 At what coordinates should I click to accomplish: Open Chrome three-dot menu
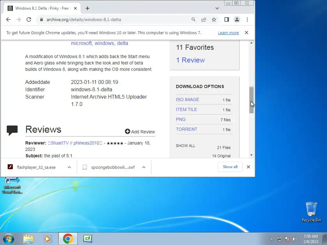click(247, 19)
